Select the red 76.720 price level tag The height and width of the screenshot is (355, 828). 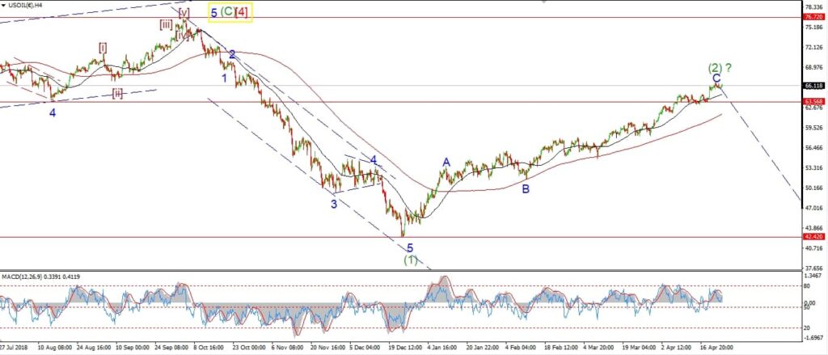tap(814, 17)
